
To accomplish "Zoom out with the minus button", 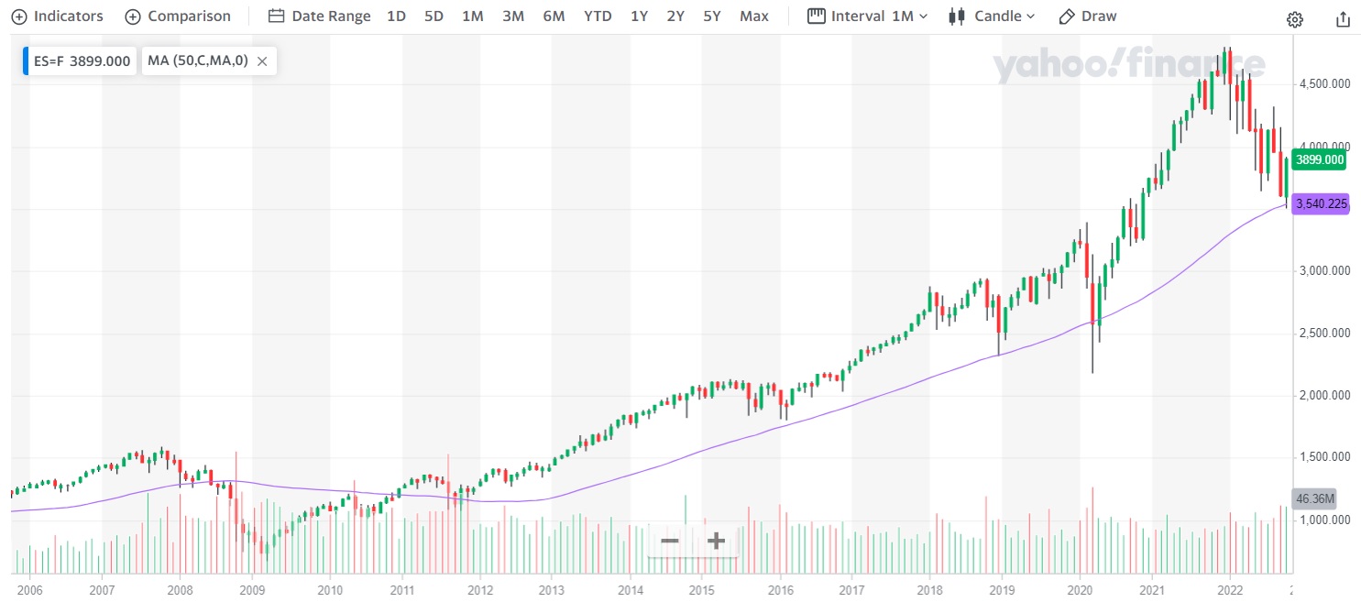I will tap(670, 541).
